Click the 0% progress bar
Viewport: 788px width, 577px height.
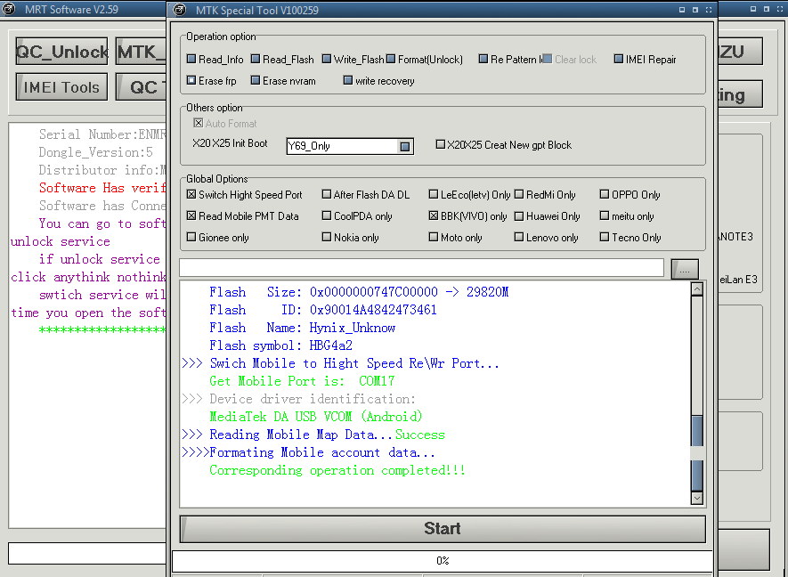coord(443,560)
